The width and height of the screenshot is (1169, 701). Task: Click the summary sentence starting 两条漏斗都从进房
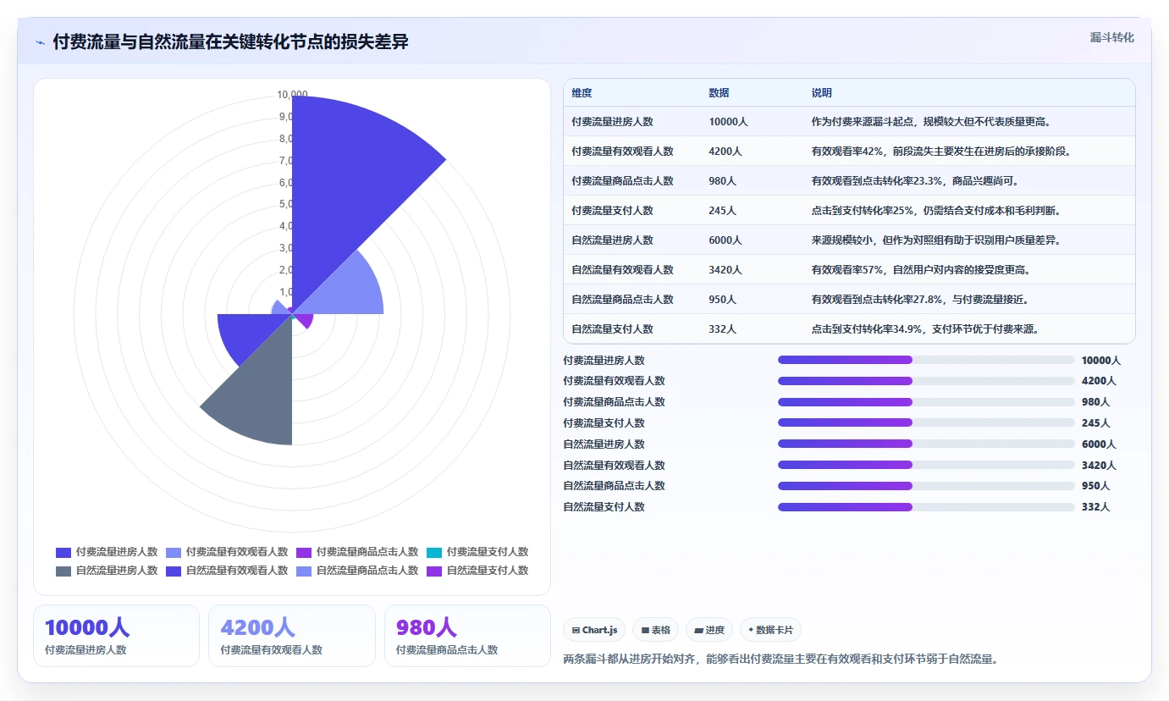point(780,659)
